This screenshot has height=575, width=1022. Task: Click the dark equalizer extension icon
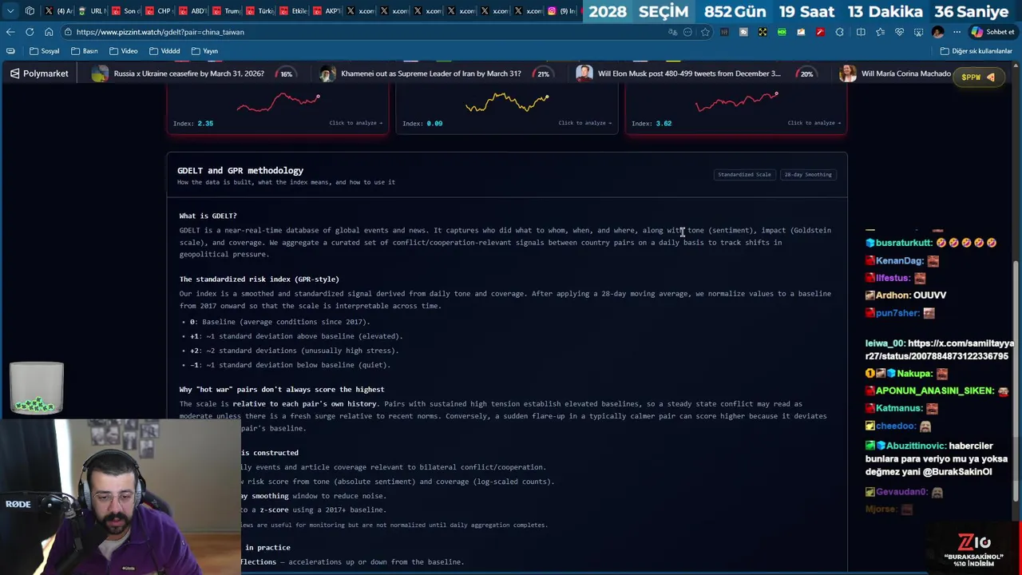(724, 32)
